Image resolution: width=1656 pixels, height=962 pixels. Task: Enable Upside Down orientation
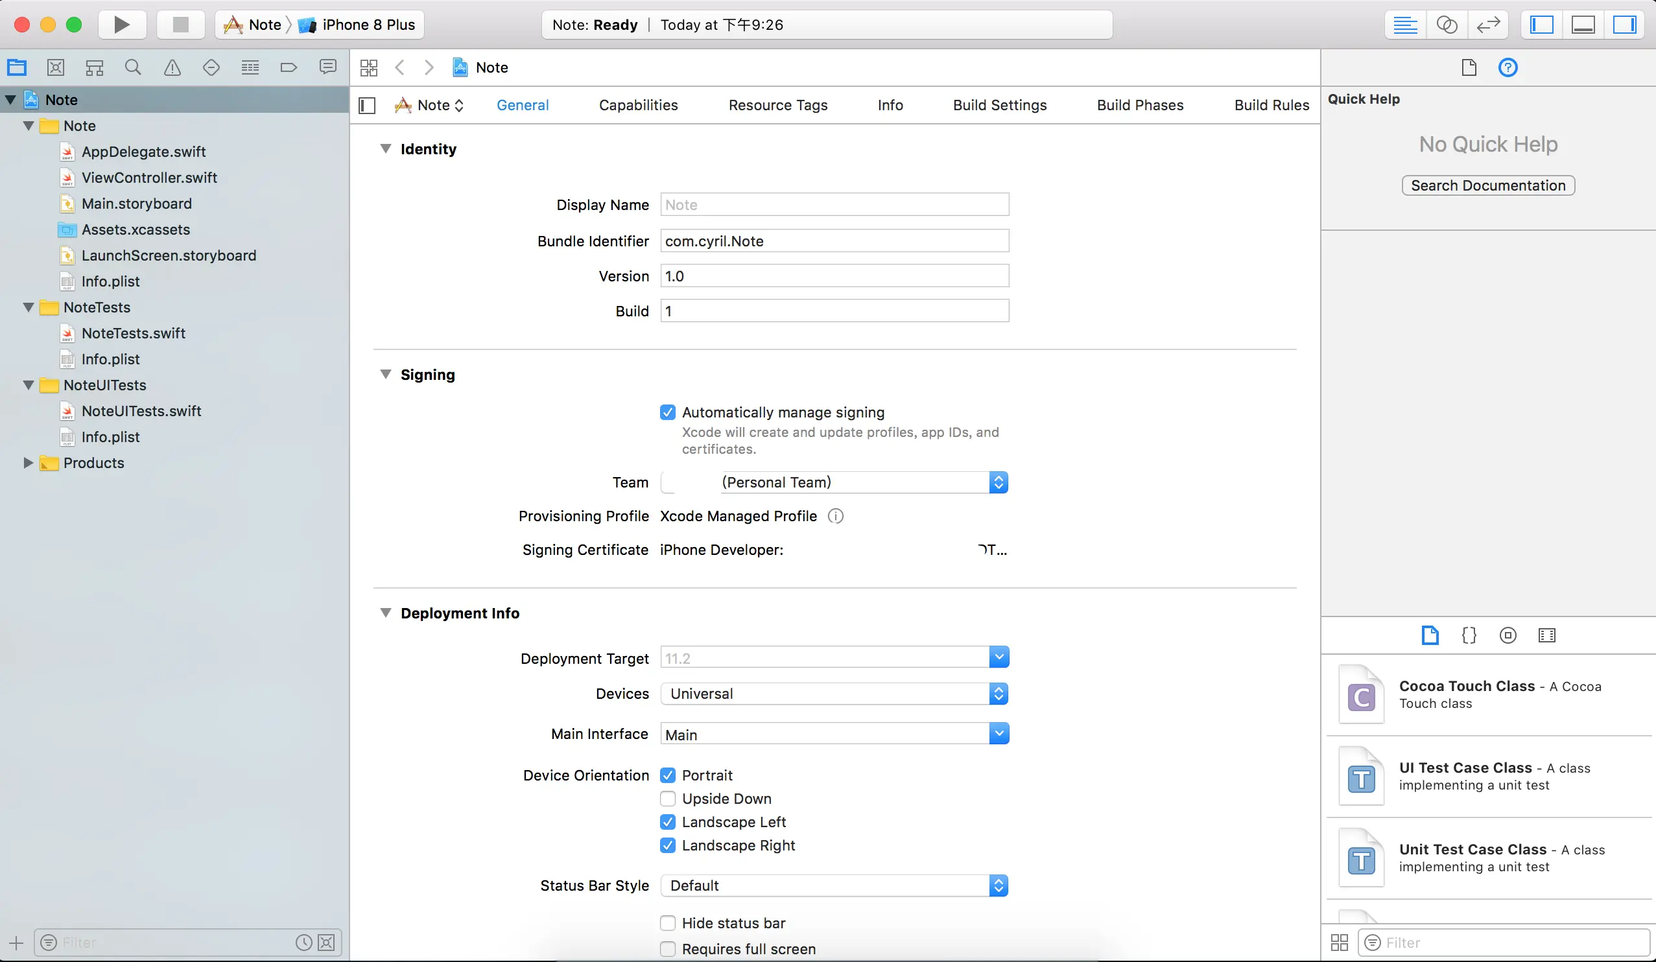point(668,799)
